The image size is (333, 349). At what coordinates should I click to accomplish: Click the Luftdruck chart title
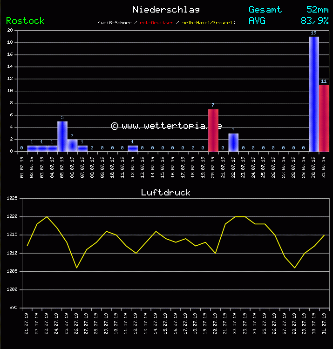(x=166, y=192)
